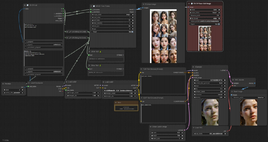The height and width of the screenshot is (142, 268).
Task: Click the x_append field in CR XY List
Action: pyautogui.click(x=44, y=44)
